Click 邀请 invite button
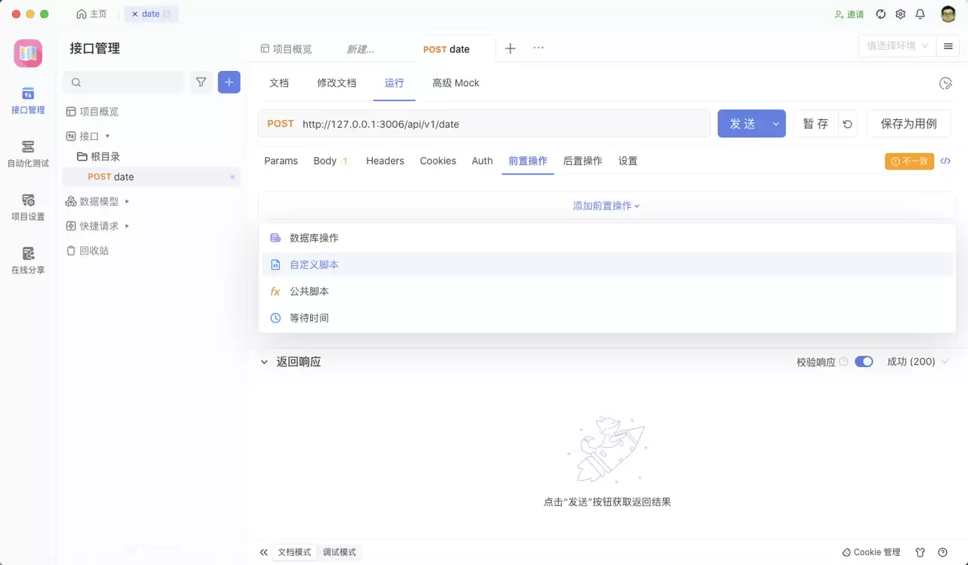Image resolution: width=968 pixels, height=565 pixels. (x=849, y=14)
